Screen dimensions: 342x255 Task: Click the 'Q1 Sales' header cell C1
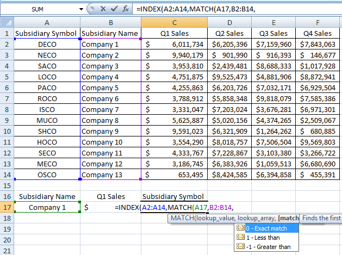[x=175, y=33]
